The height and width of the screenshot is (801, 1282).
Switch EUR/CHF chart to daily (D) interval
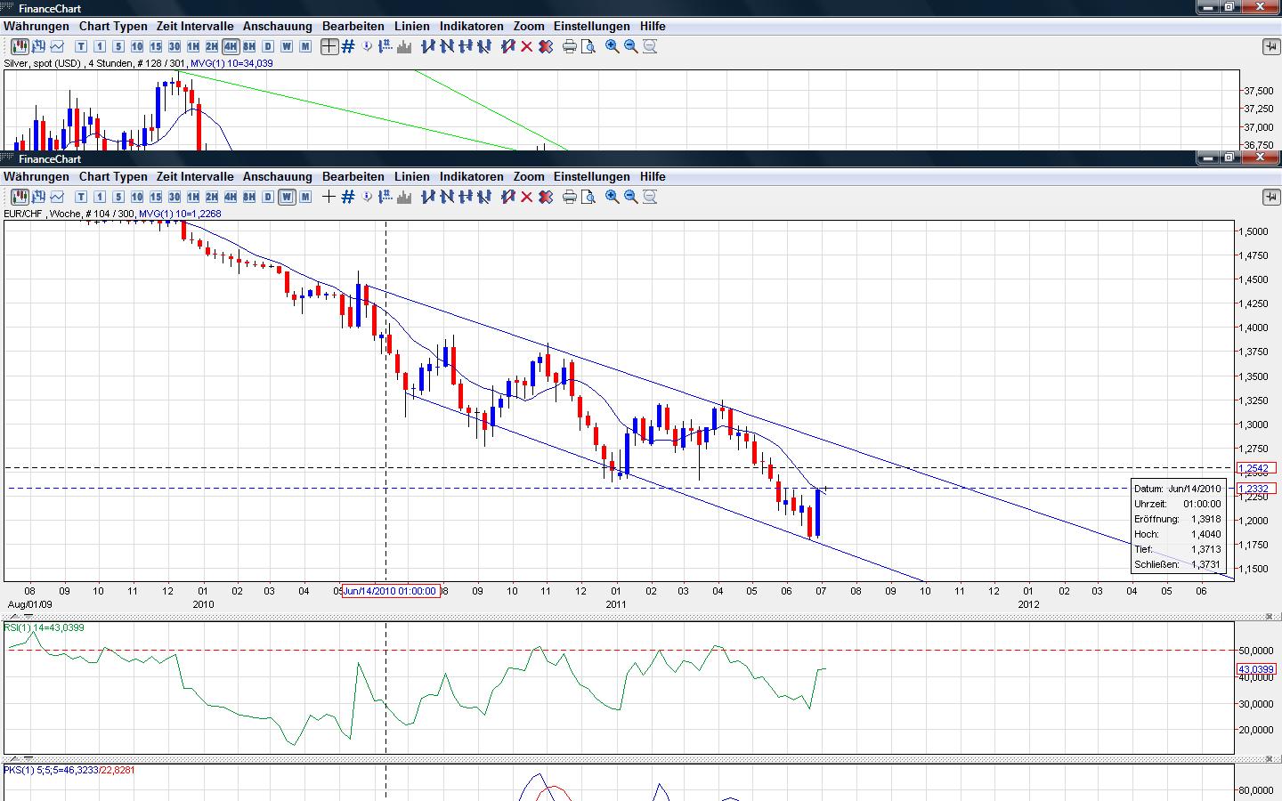pos(268,197)
